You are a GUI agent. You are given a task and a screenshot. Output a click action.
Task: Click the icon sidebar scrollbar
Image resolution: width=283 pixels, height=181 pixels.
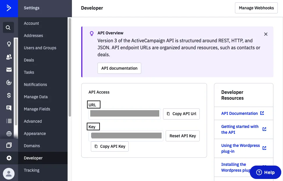tap(16, 82)
